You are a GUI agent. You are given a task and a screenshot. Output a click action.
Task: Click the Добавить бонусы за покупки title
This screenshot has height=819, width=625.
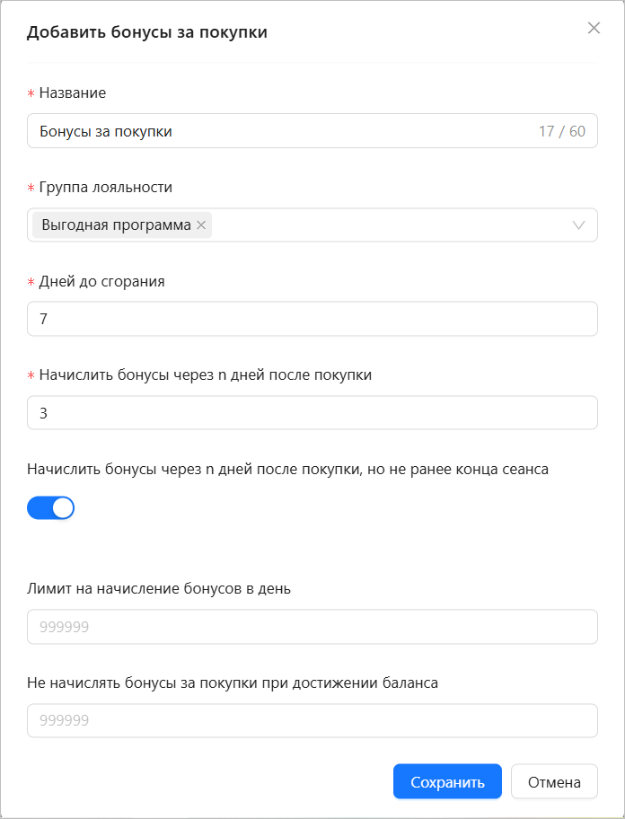[x=146, y=31]
